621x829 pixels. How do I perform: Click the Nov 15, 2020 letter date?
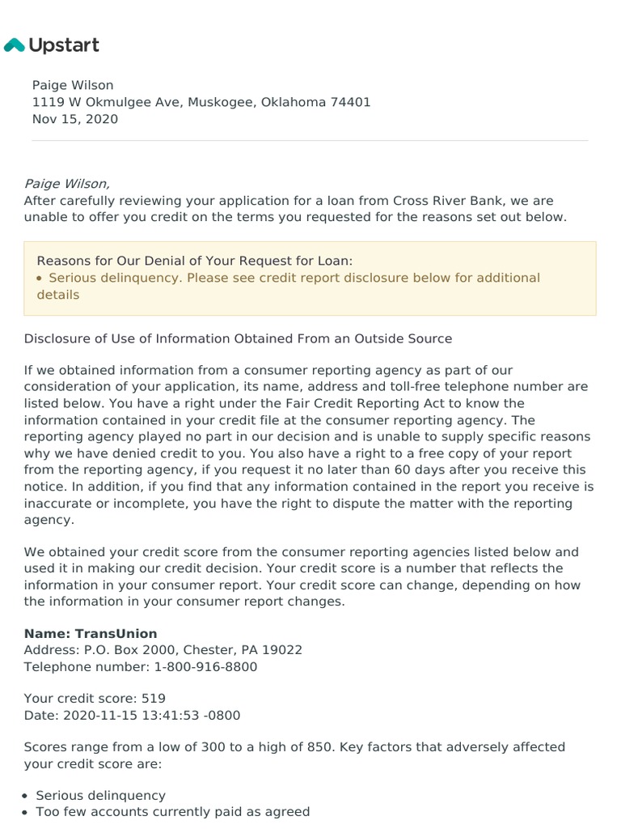(x=75, y=119)
